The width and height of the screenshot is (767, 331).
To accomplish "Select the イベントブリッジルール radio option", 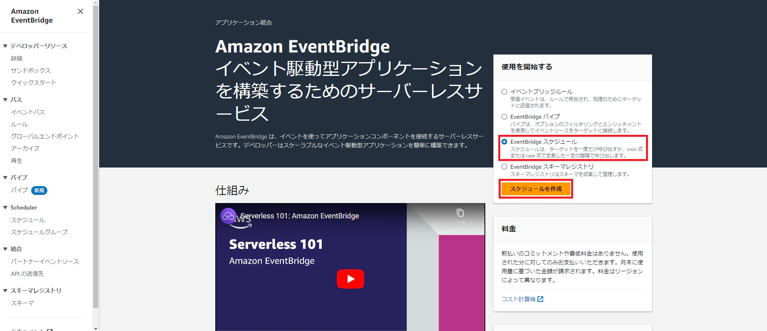I will point(504,92).
